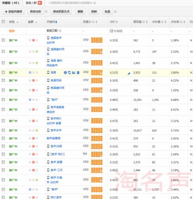The width and height of the screenshot is (193, 199).
Task: Click the 标签 button
Action: [x=107, y=12]
